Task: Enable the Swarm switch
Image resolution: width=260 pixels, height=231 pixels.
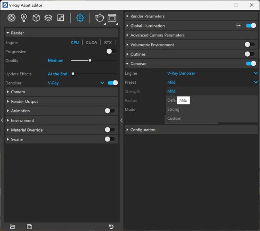Action: [x=110, y=139]
